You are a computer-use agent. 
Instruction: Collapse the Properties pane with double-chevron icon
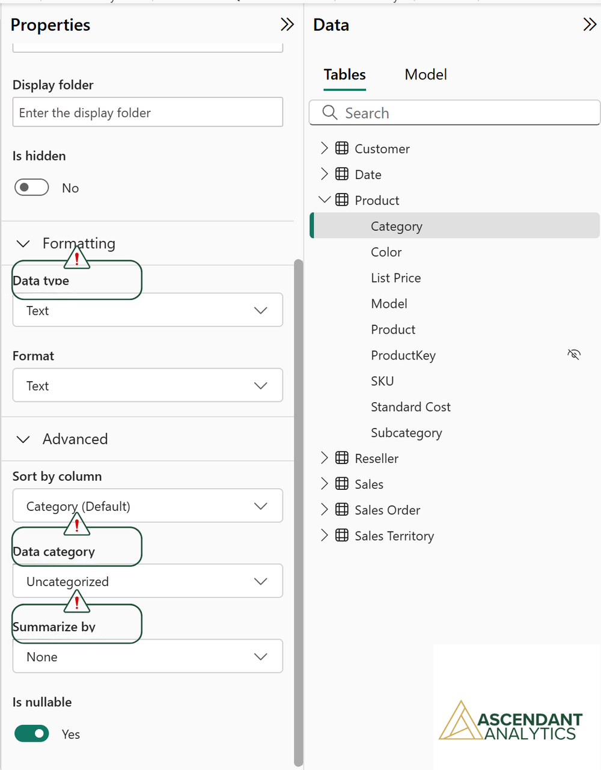tap(287, 25)
